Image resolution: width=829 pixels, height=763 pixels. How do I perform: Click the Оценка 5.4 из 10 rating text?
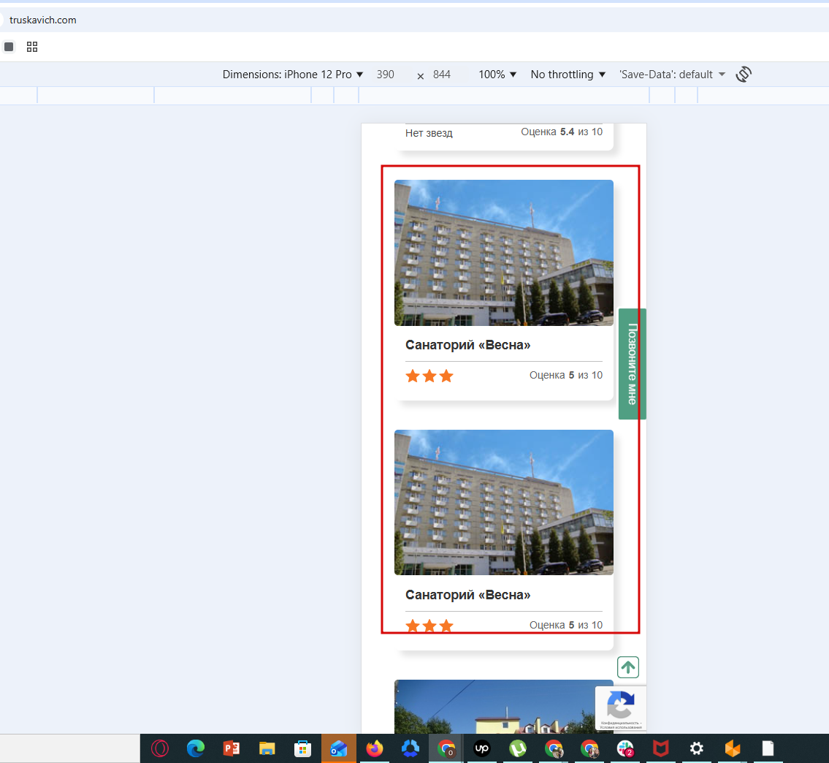click(x=562, y=132)
